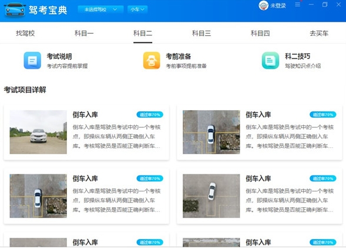
Task: Open the 考前准备 title link
Action: point(179,57)
